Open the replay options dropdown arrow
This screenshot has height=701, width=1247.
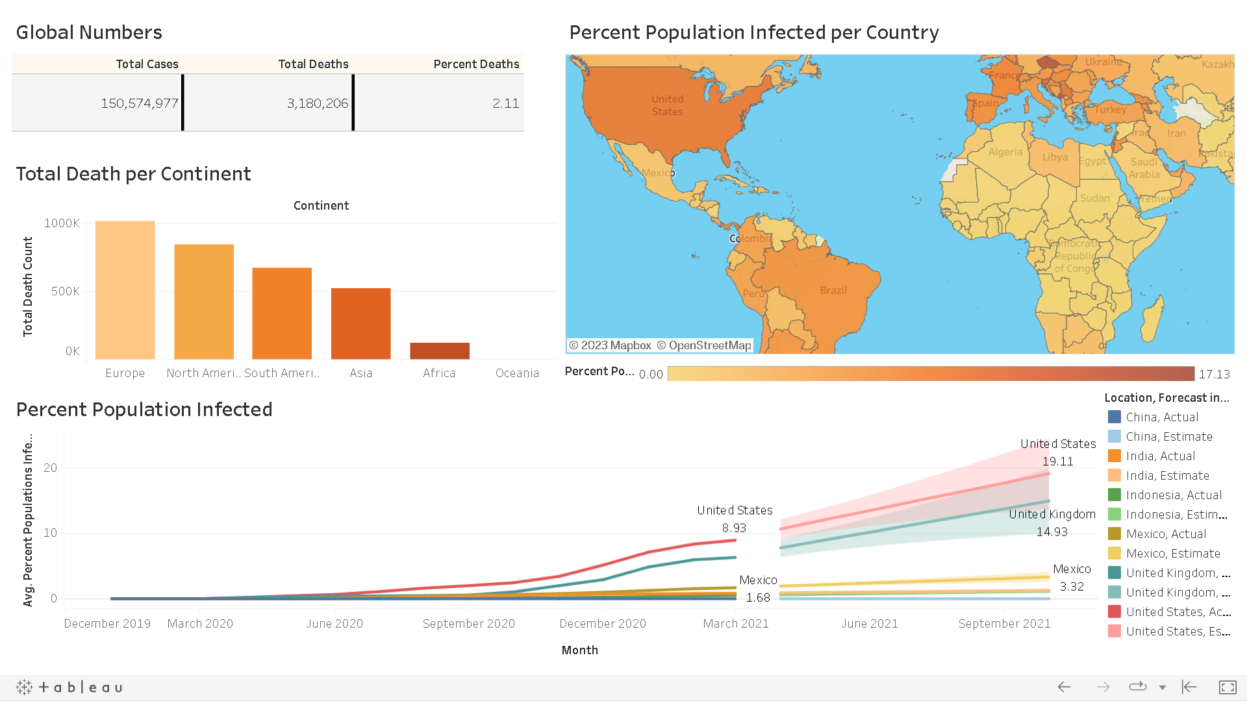1163,687
